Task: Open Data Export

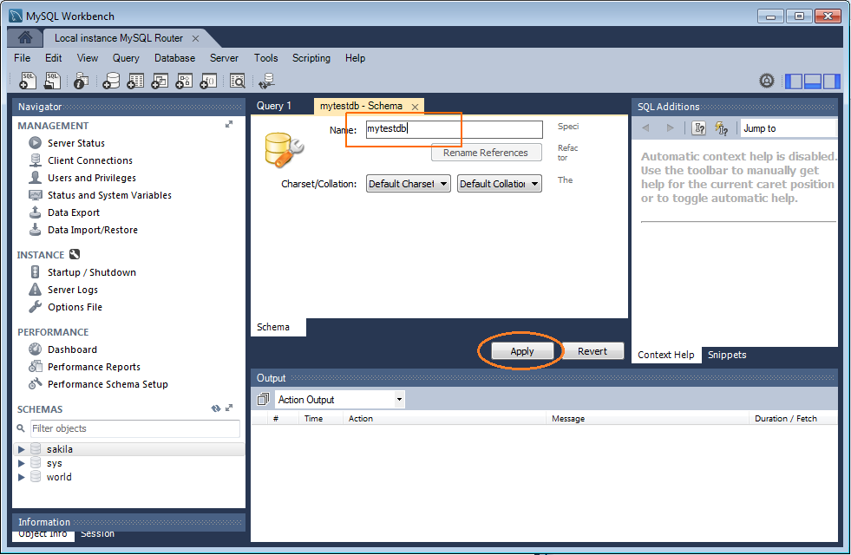Action: click(74, 212)
